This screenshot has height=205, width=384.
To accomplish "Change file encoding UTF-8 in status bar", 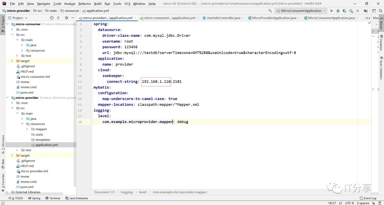I will coord(350,203).
